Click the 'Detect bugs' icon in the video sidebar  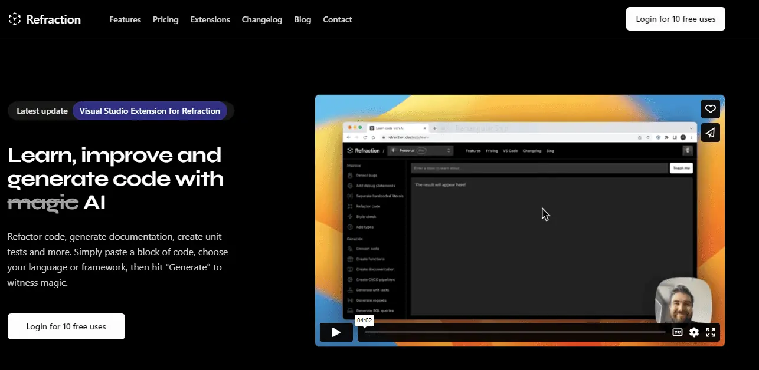(350, 176)
